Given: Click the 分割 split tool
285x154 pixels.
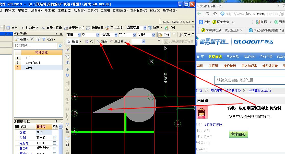Looking at the screenshot, I should coord(67,141).
